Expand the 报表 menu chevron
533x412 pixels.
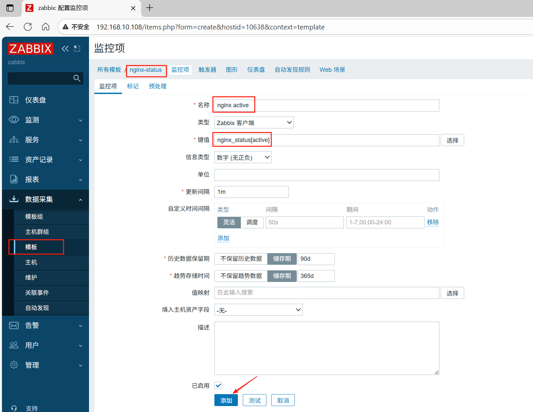coord(81,180)
